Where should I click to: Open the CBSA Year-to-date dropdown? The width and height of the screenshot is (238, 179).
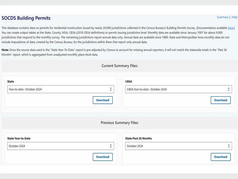tap(178, 89)
